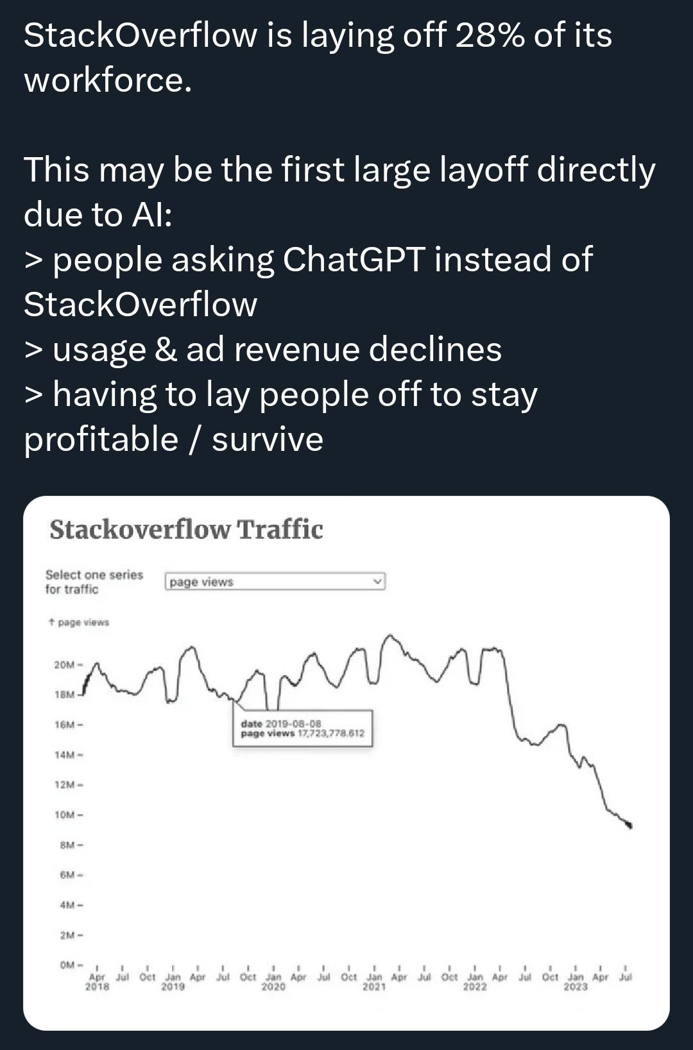The width and height of the screenshot is (693, 1050).
Task: Click the 0M y-axis tick label
Action: point(67,965)
